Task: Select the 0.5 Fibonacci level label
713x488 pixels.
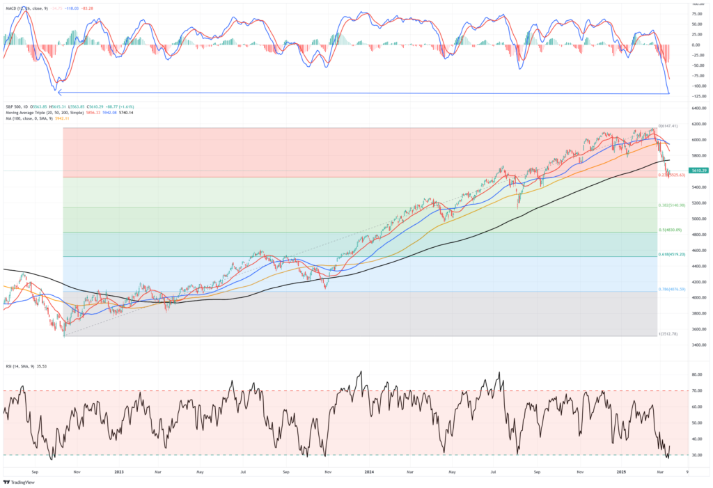Action: [671, 230]
